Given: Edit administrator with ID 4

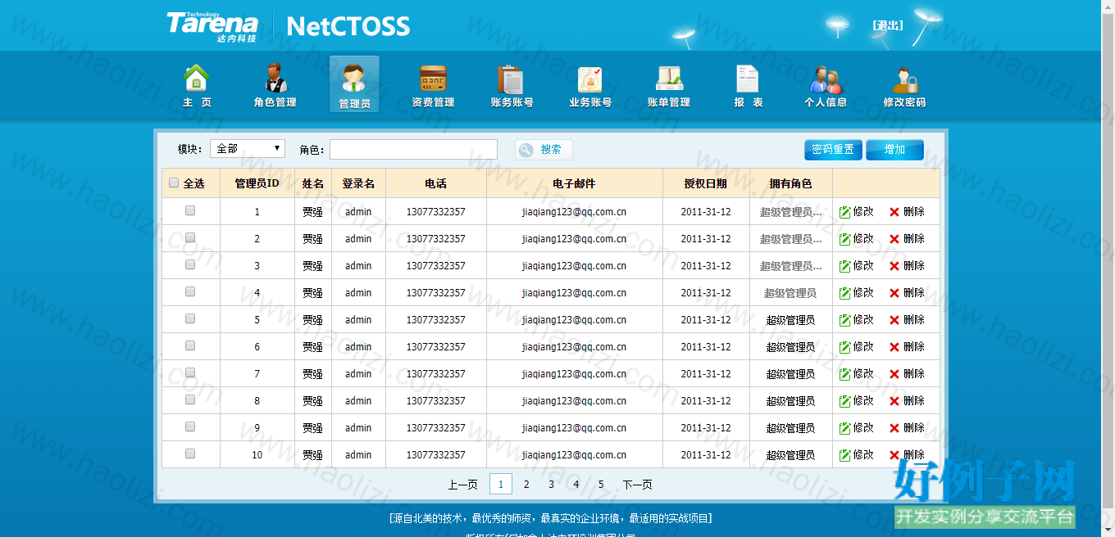Looking at the screenshot, I should click(x=857, y=293).
